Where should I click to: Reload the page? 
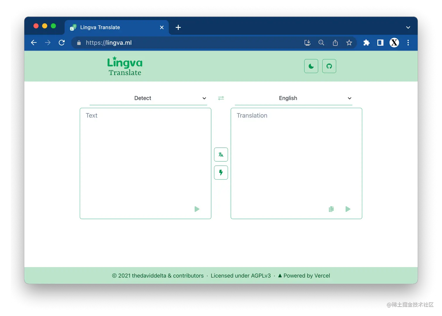point(62,43)
